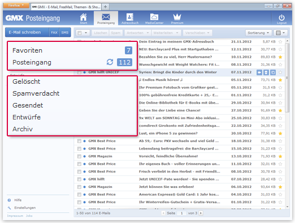Switch to the Posteingang envelope tab

tap(106, 19)
